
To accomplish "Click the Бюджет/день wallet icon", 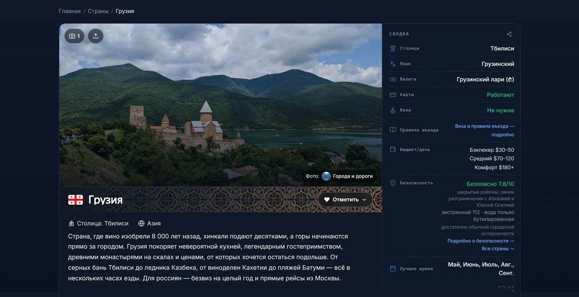I will pos(393,149).
